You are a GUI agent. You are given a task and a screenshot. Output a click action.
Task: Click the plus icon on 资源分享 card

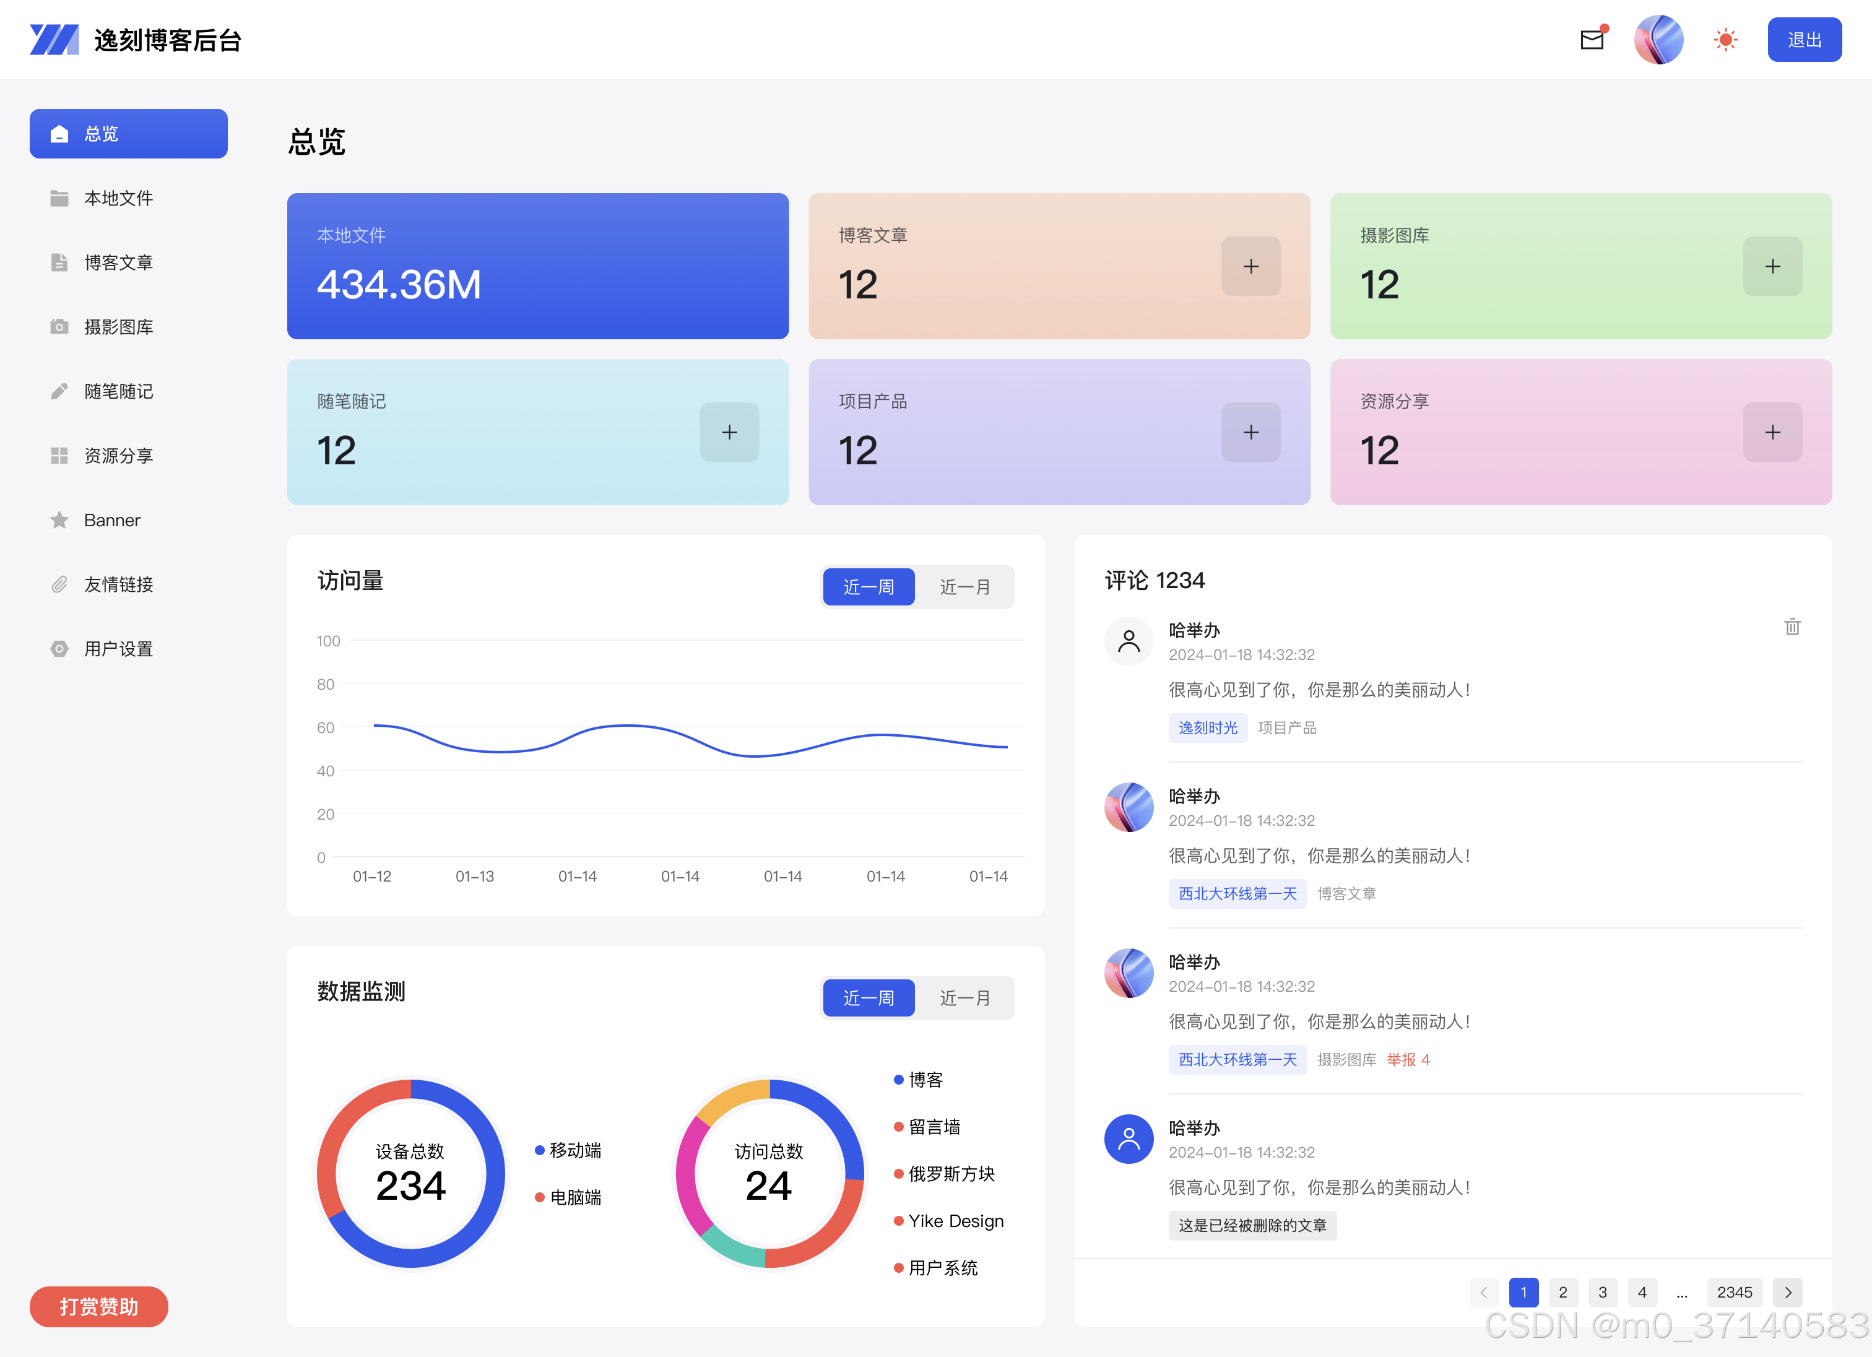(x=1772, y=433)
